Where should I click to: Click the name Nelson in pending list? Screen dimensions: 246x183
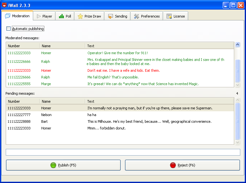pos(46,115)
